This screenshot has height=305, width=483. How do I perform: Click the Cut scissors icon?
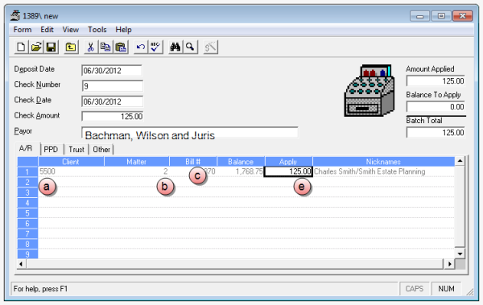tap(90, 47)
